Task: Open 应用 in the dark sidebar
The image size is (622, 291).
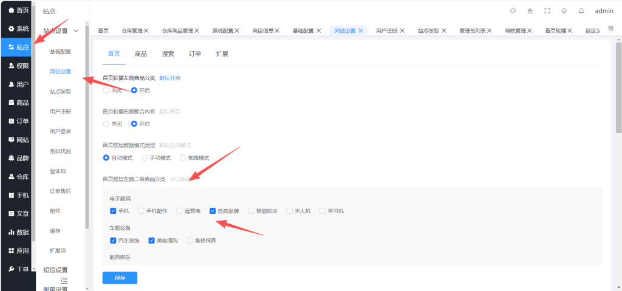Action: tap(18, 250)
